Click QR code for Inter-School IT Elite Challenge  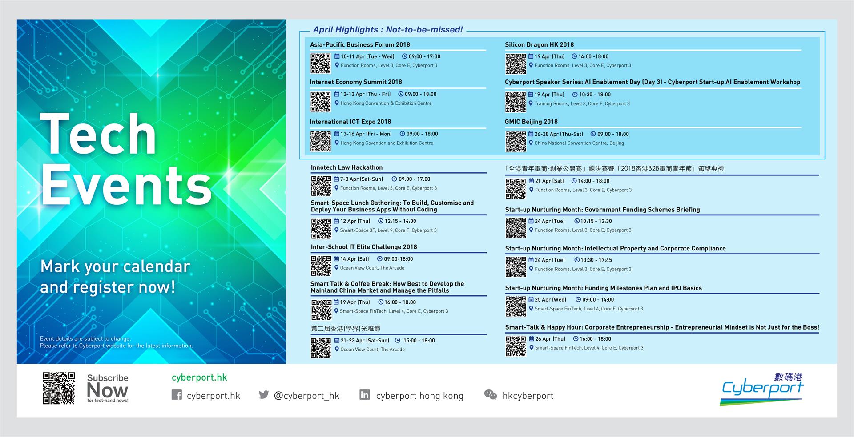[321, 266]
